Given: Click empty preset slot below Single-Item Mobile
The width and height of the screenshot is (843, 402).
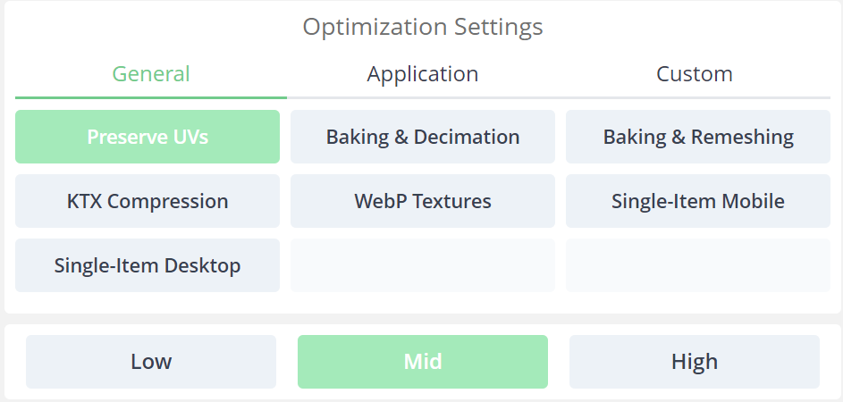Looking at the screenshot, I should pyautogui.click(x=698, y=265).
